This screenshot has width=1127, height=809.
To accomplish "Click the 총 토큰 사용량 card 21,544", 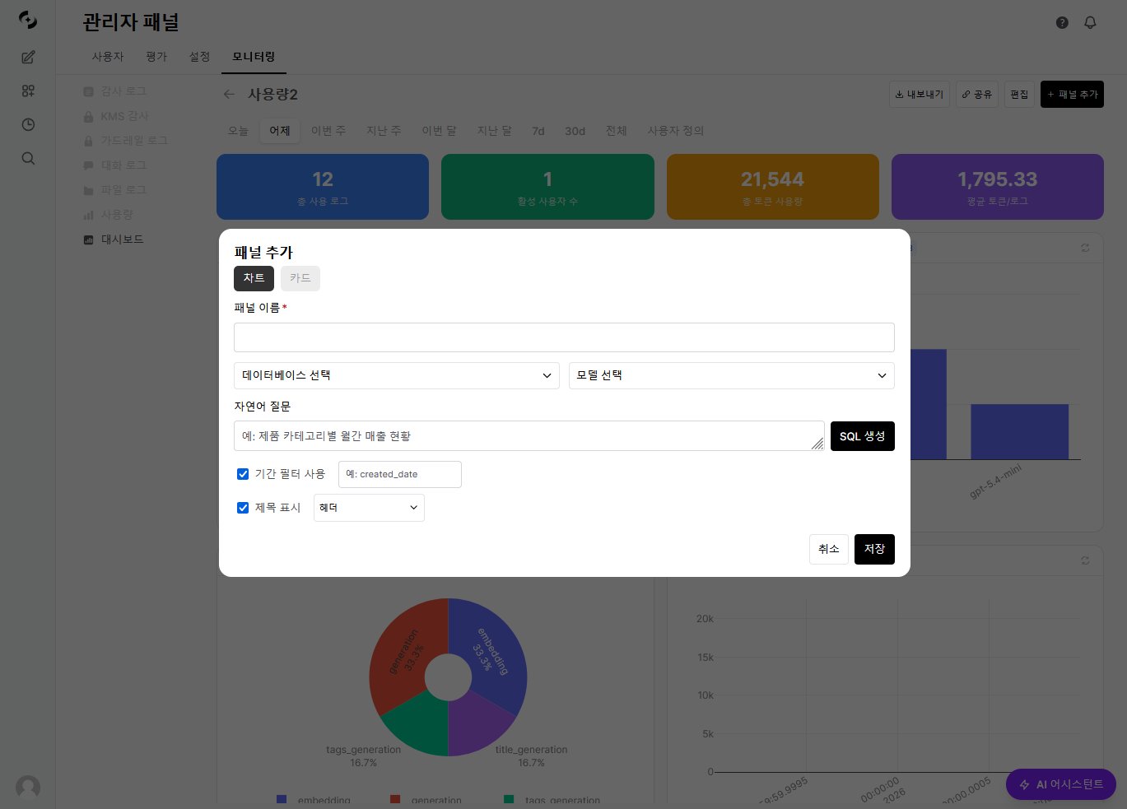I will [772, 187].
